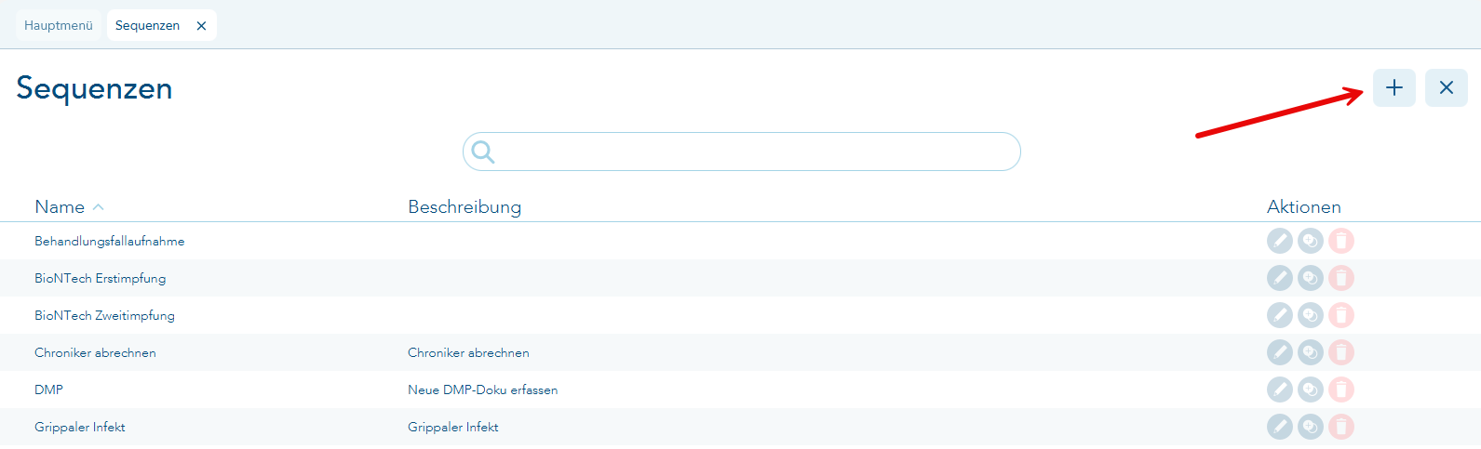Screen dimensions: 1481x449
Task: Add a new sequence with plus button
Action: coord(1393,87)
